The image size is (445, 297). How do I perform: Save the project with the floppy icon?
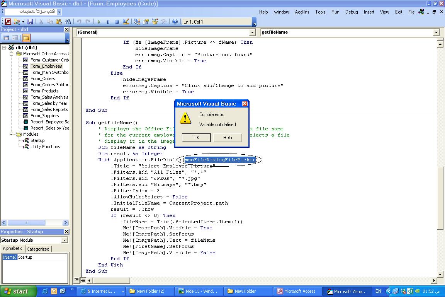[30, 22]
